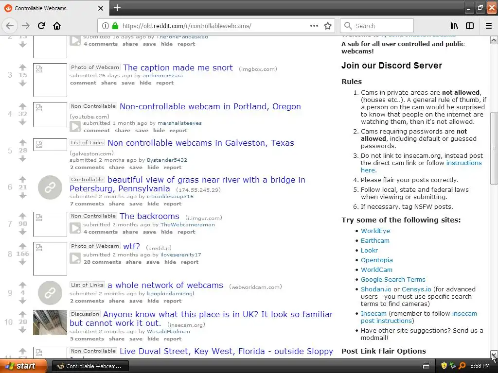Share 'The backrooms' post
This screenshot has height=373, width=498.
(x=130, y=232)
